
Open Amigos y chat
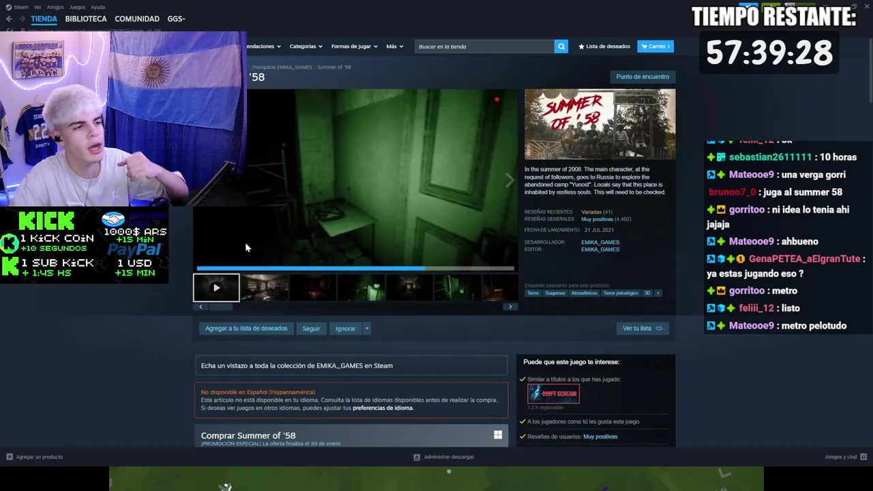pos(846,457)
